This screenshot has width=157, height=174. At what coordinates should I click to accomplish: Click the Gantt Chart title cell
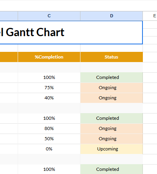tap(71, 33)
